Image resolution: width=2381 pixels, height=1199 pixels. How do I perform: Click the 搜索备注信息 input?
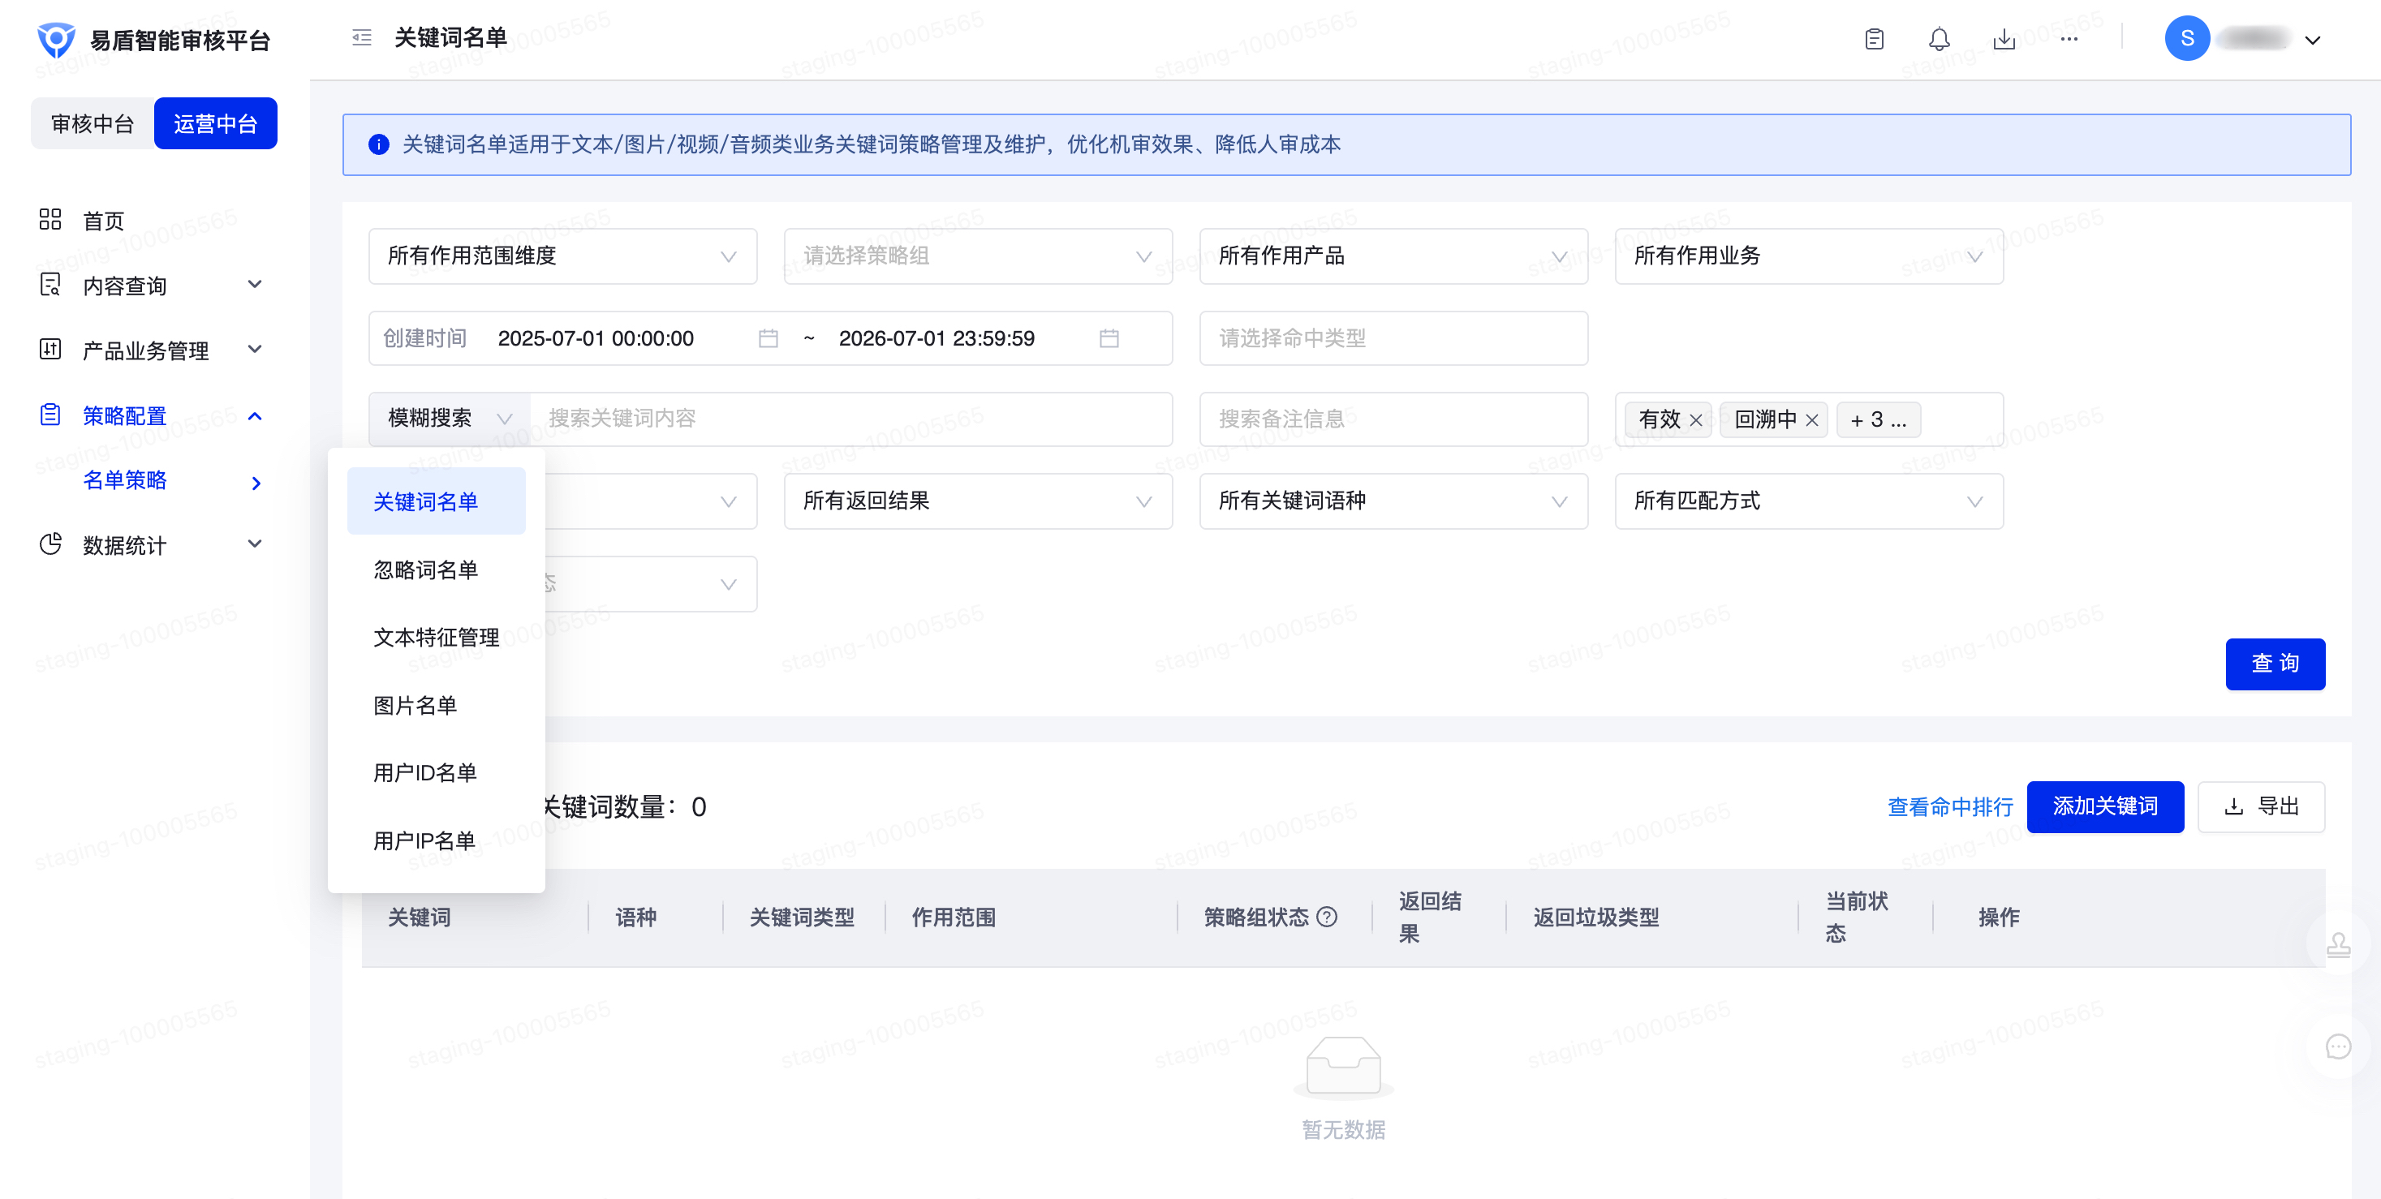[x=1394, y=419]
